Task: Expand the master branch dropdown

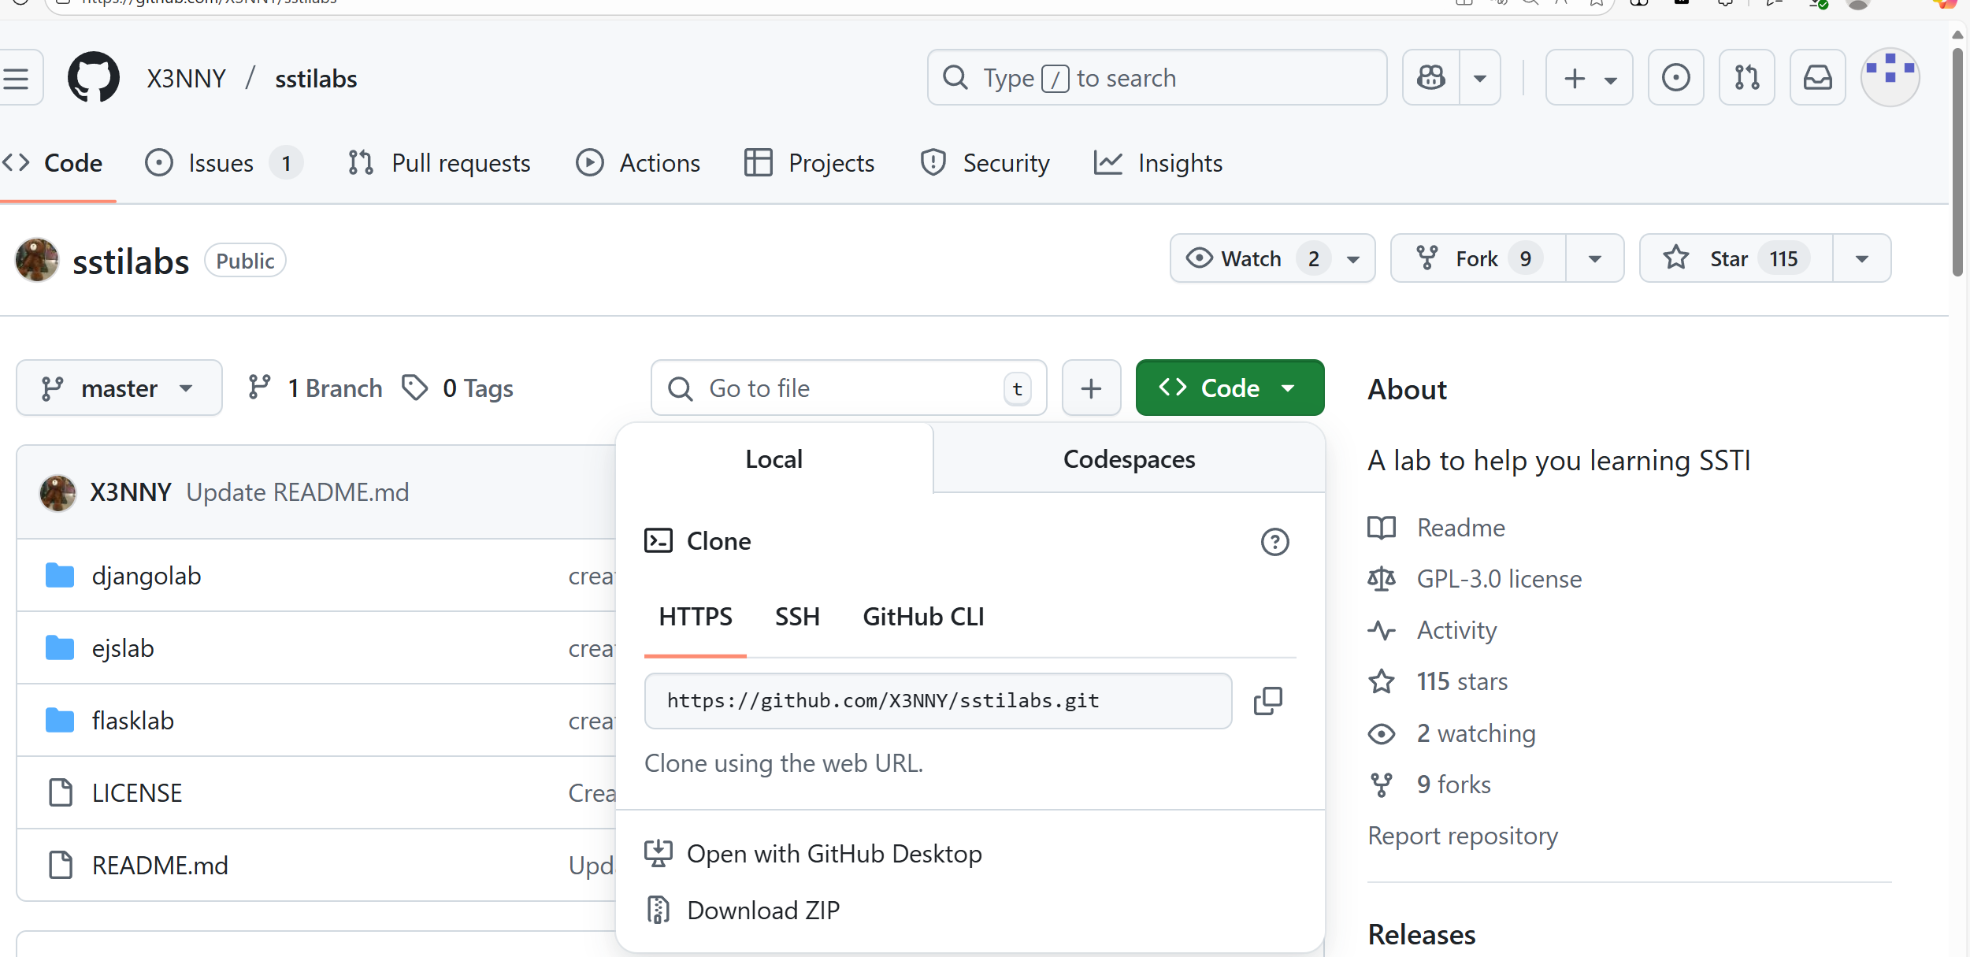Action: tap(119, 388)
